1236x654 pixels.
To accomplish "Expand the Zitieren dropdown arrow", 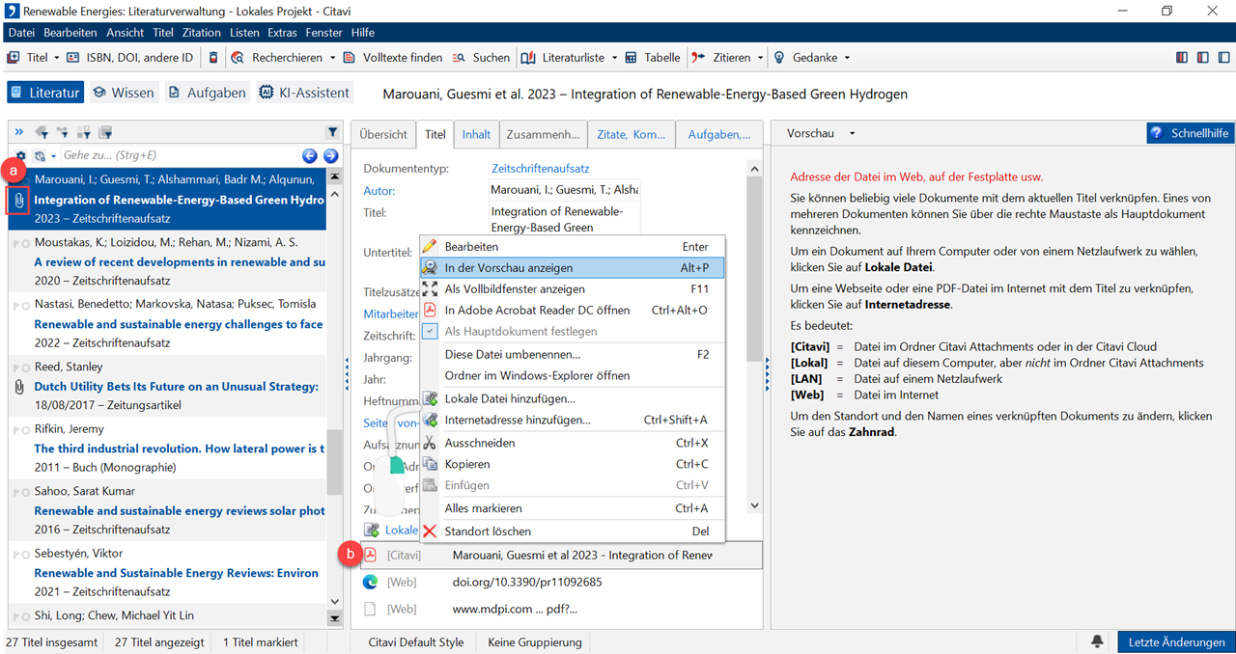I will pyautogui.click(x=761, y=58).
